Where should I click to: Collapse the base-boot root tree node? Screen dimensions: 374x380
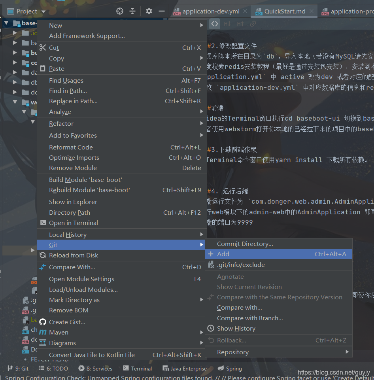[x=7, y=23]
